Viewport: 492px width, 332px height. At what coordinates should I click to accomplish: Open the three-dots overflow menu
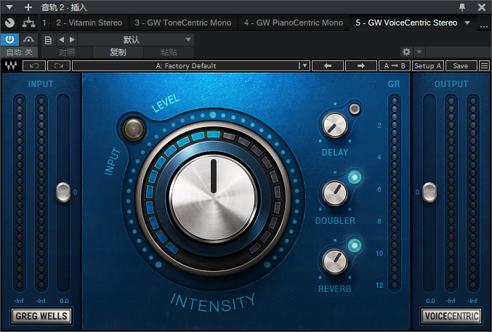[483, 25]
